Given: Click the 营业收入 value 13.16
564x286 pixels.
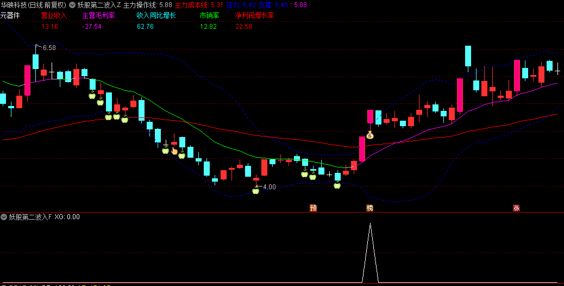Looking at the screenshot, I should point(49,27).
